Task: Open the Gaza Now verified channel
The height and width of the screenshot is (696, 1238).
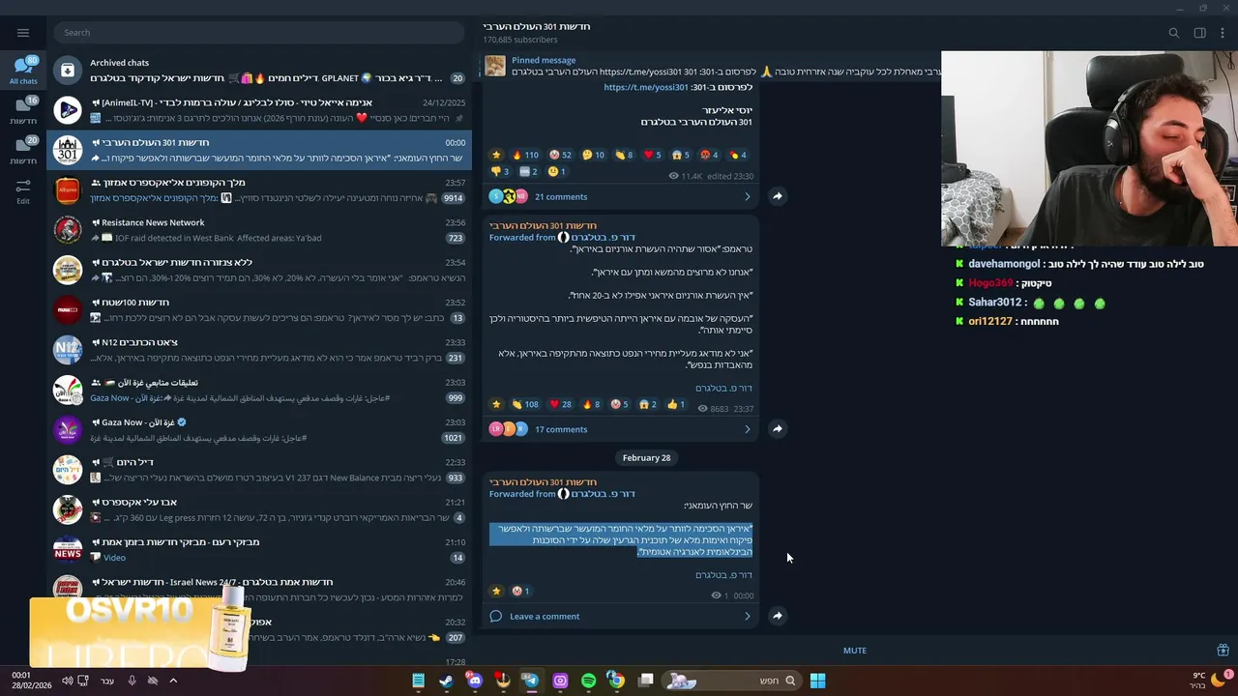Action: click(x=259, y=430)
